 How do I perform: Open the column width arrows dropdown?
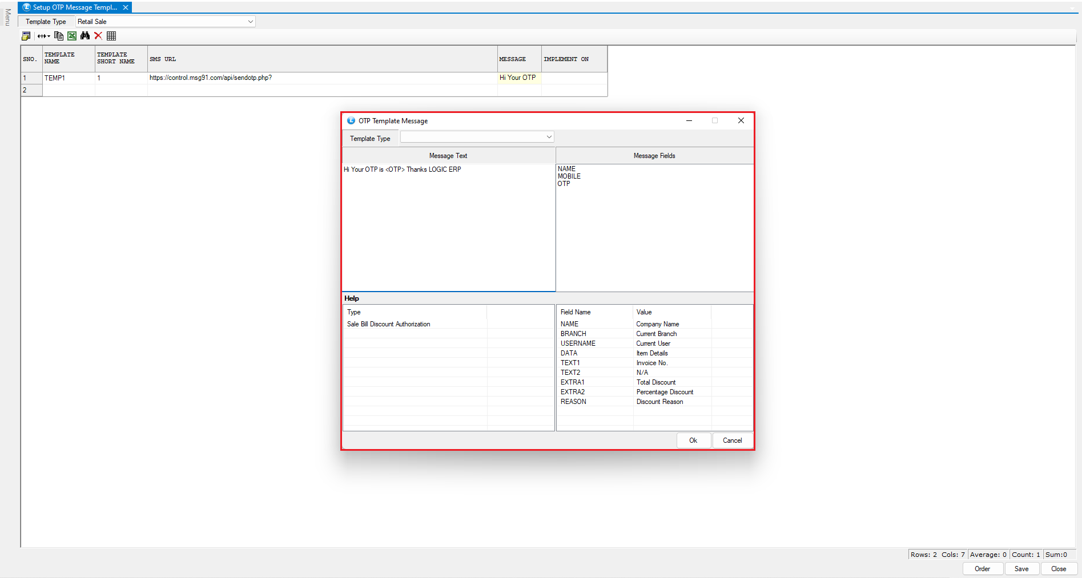(x=44, y=36)
